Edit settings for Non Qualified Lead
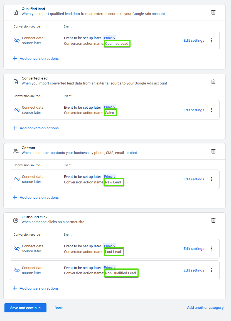Viewport: 231px width, 321px height. 194,270
